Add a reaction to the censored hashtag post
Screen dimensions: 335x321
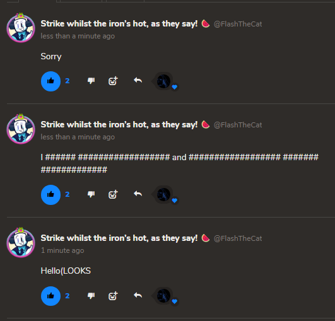click(x=113, y=195)
